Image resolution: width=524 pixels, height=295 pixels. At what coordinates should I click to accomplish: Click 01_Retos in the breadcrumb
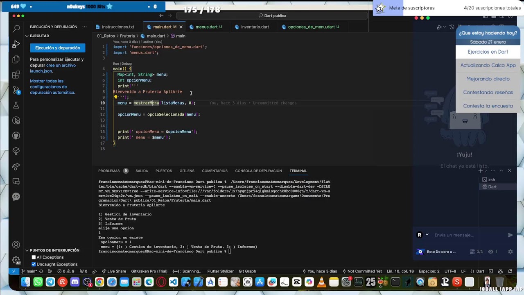click(x=106, y=36)
